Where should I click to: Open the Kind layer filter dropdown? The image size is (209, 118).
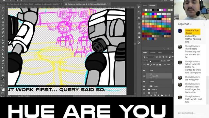[x=149, y=57]
